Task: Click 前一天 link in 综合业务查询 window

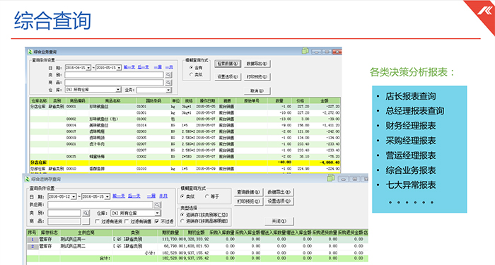Action: [x=129, y=67]
